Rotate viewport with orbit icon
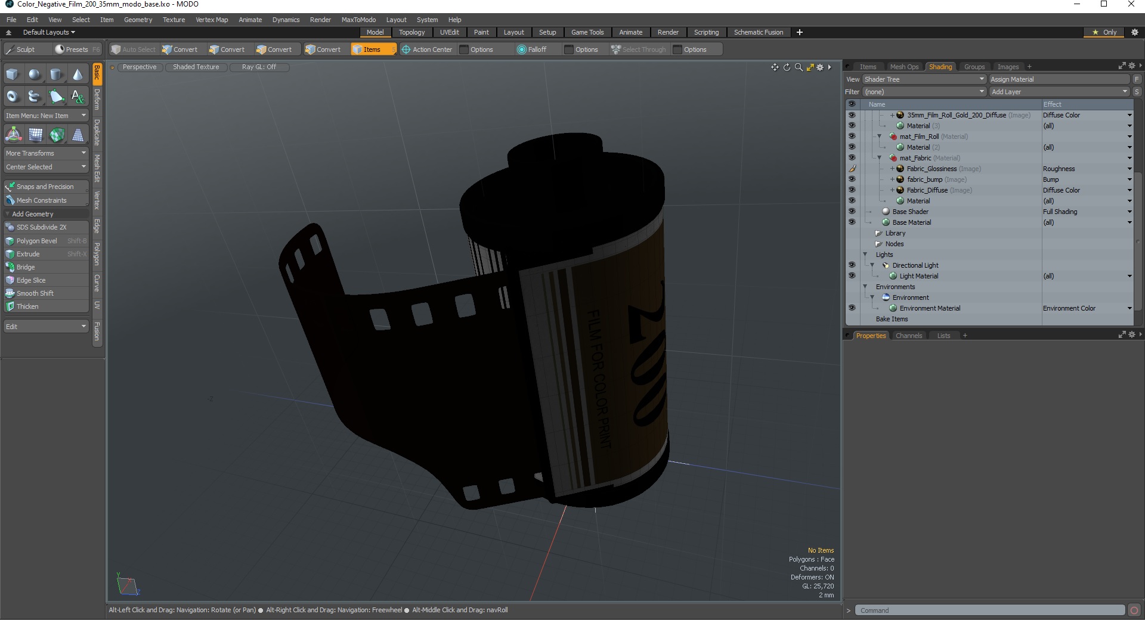1145x620 pixels. [x=787, y=67]
